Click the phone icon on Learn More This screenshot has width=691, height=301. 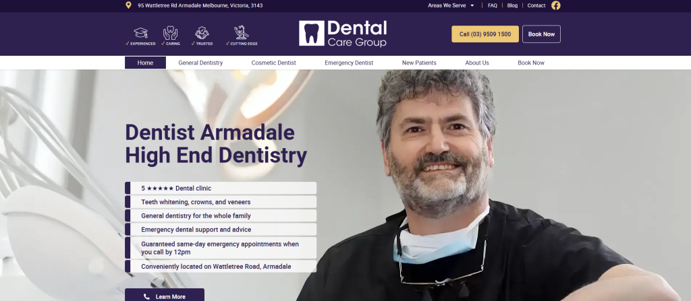146,296
